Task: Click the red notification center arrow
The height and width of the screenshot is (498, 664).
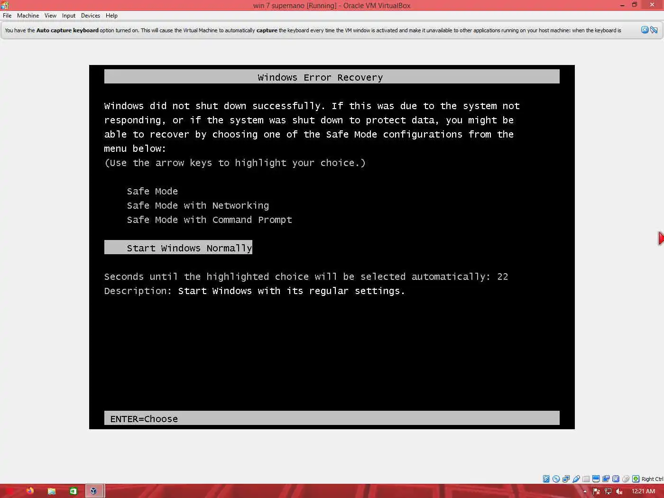Action: 661,238
